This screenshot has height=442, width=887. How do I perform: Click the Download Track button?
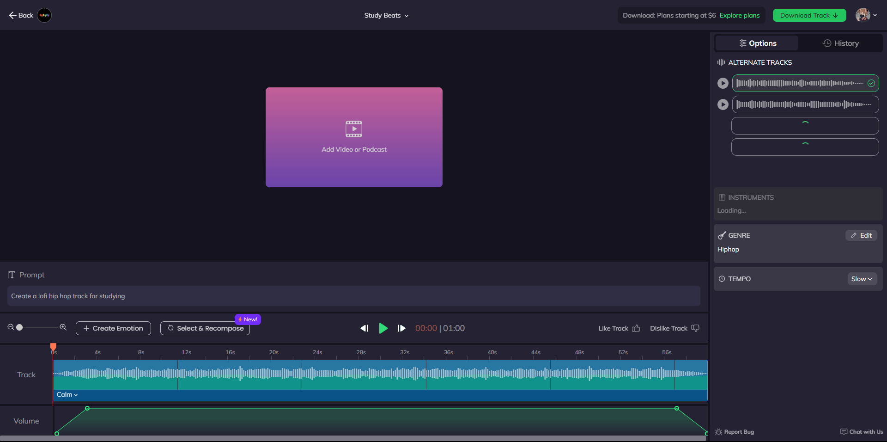809,15
